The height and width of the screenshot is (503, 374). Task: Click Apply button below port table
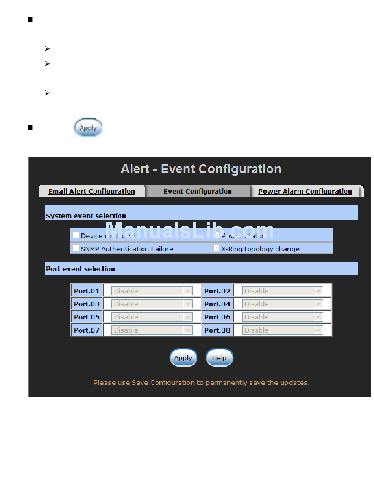click(183, 358)
